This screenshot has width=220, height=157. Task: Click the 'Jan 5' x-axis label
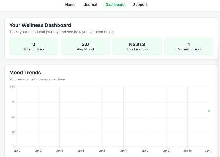pyautogui.click(x=81, y=151)
